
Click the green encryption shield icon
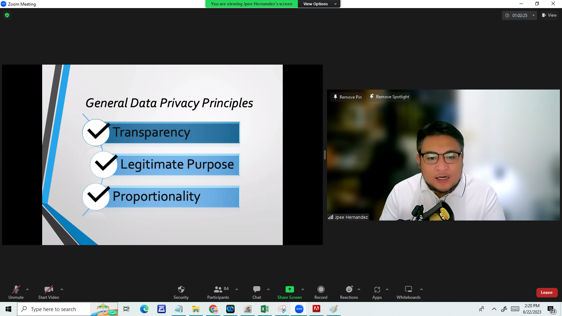click(x=7, y=15)
